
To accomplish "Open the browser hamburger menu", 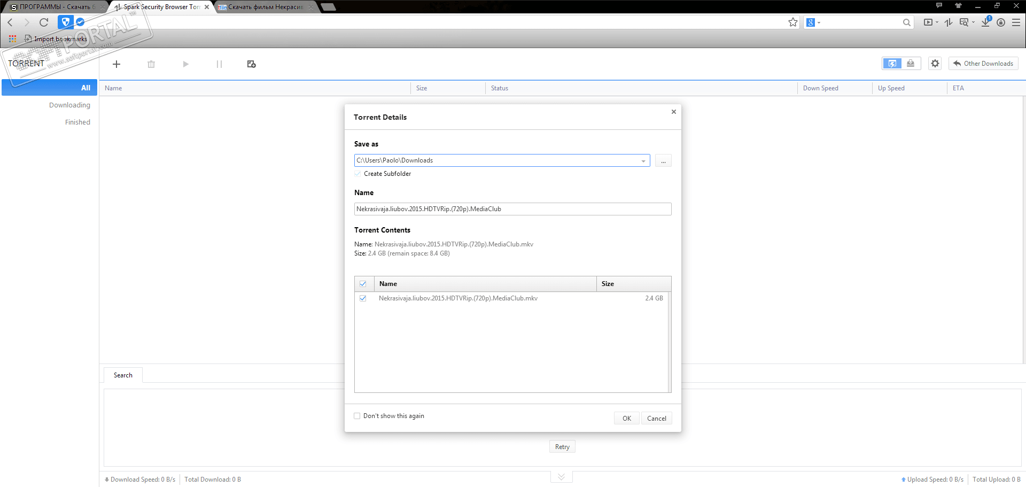I will coord(1016,22).
